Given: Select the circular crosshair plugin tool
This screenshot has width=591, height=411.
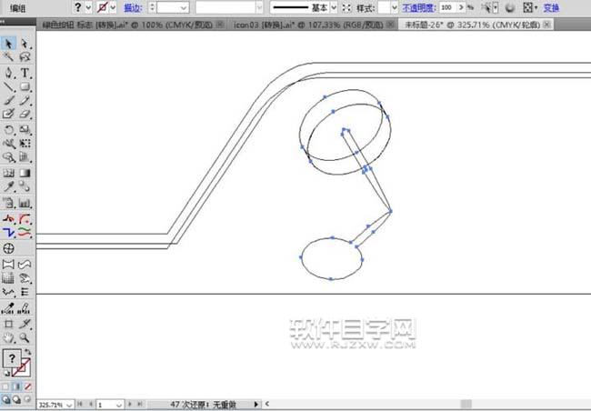Looking at the screenshot, I should 8,248.
